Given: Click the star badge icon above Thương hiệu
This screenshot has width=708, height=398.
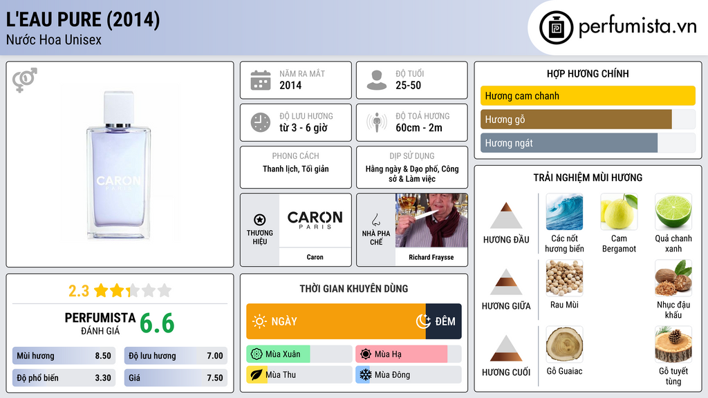Looking at the screenshot, I should (x=260, y=220).
